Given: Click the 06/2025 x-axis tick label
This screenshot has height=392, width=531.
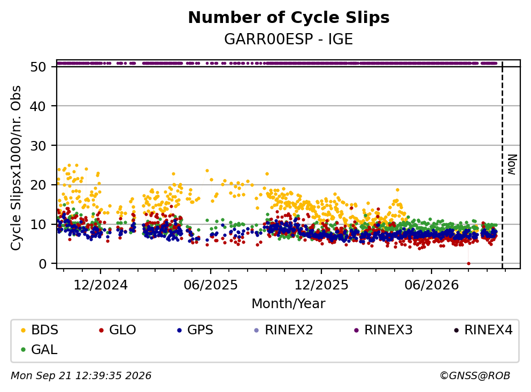Looking at the screenshot, I should coord(211,285).
